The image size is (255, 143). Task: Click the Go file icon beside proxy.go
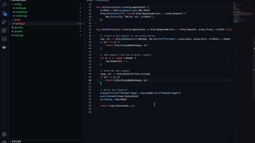click(x=14, y=23)
